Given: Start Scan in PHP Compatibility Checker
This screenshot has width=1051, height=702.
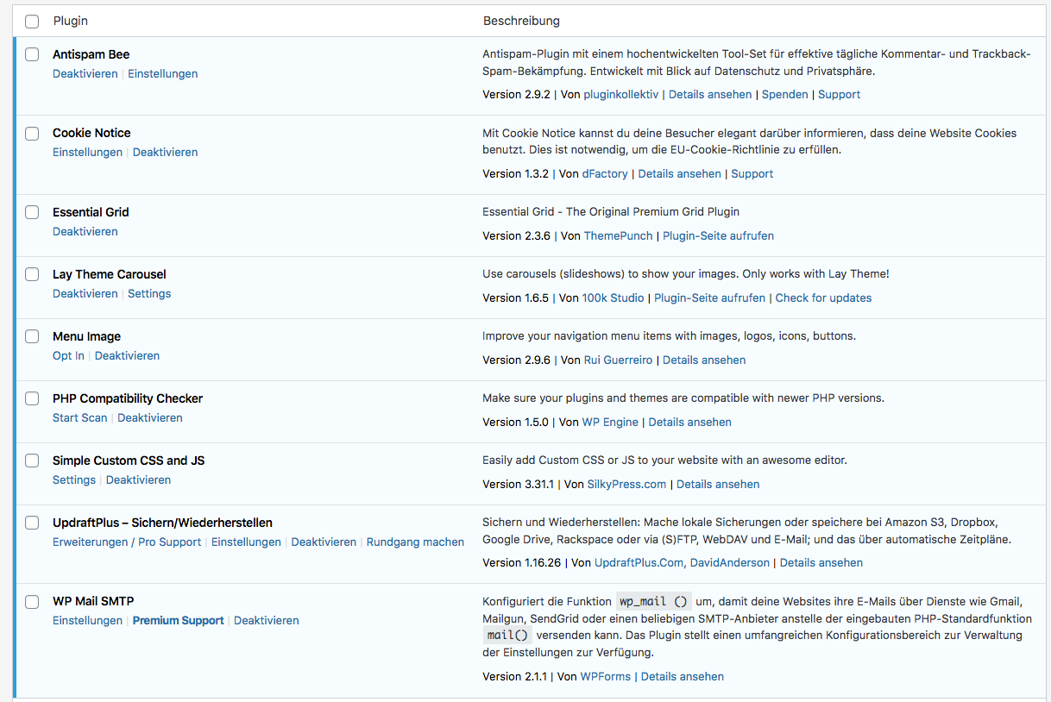Looking at the screenshot, I should click(x=79, y=418).
